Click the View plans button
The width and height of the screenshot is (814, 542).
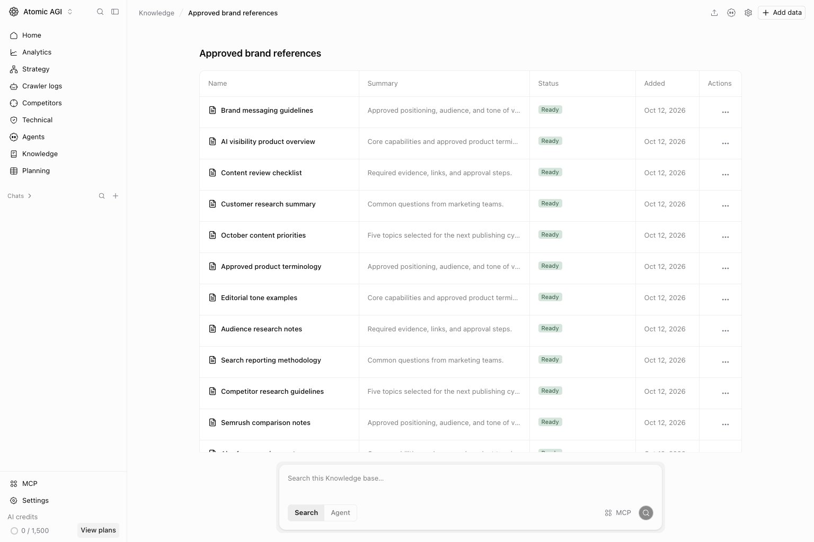tap(98, 530)
